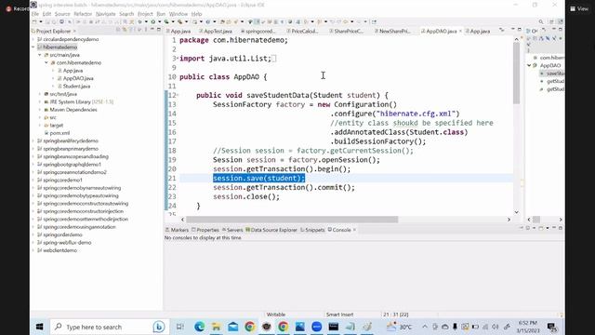Open the Help menu
The height and width of the screenshot is (335, 595).
coord(196,14)
